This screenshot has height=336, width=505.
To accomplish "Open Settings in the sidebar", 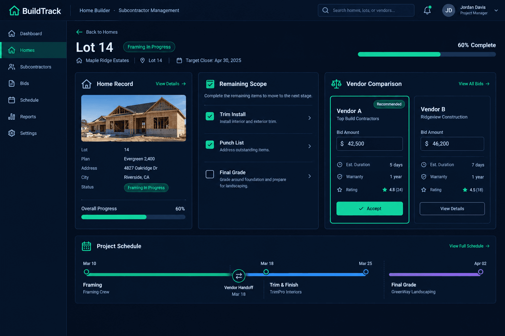I will click(33, 133).
